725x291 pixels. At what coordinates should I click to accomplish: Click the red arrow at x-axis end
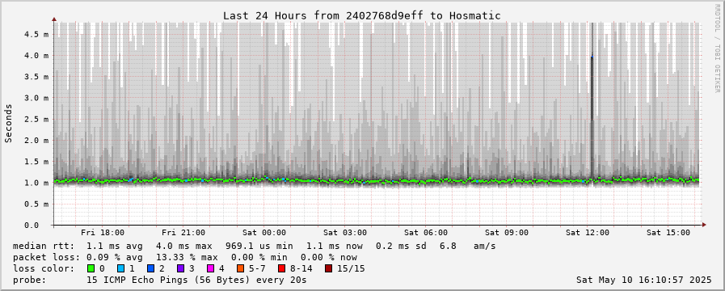click(x=704, y=225)
